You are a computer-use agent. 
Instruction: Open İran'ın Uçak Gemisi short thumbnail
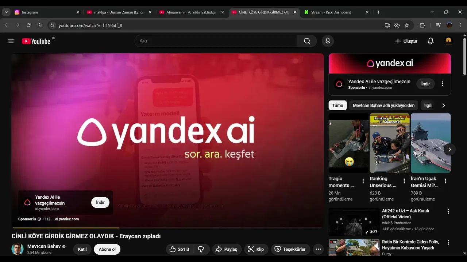pyautogui.click(x=431, y=143)
